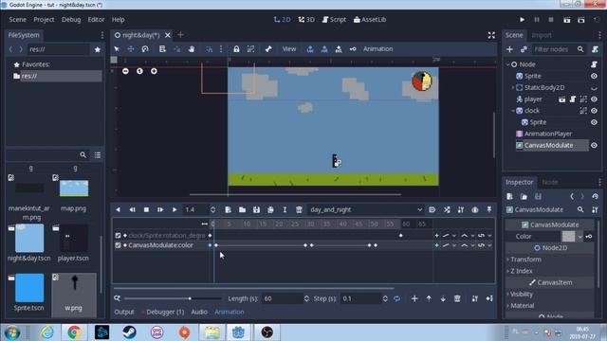Load an animation with folder icon
The width and height of the screenshot is (607, 341).
click(x=242, y=209)
